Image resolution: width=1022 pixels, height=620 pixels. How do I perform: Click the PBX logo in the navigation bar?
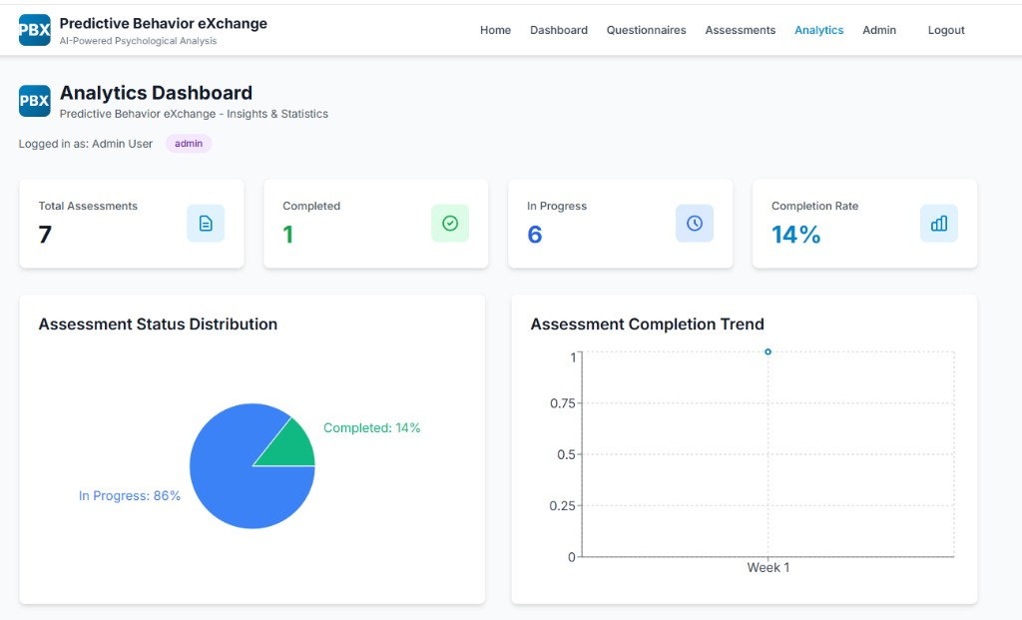(x=35, y=30)
